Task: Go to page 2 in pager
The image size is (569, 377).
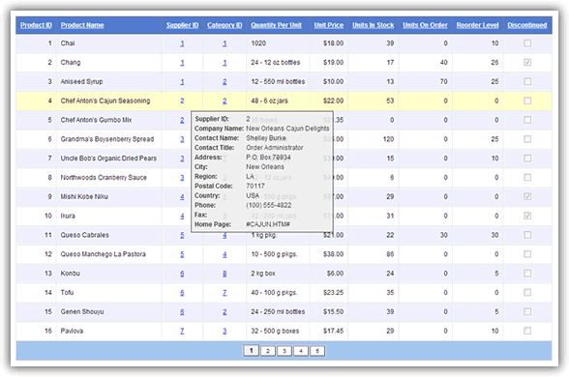Action: 268,351
